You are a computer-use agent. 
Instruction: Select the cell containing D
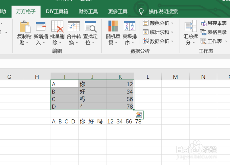click(65, 106)
